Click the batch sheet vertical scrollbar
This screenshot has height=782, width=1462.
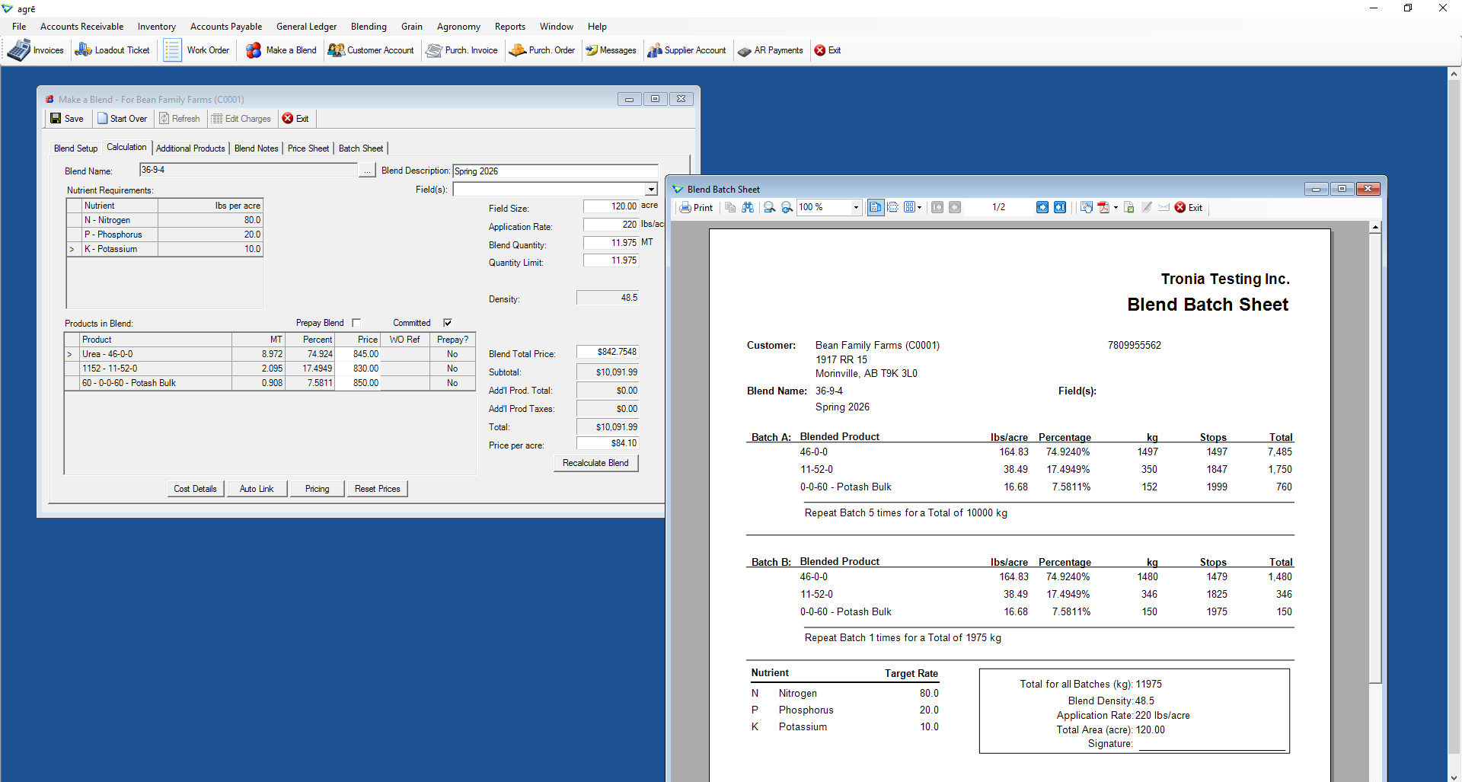(x=1374, y=457)
